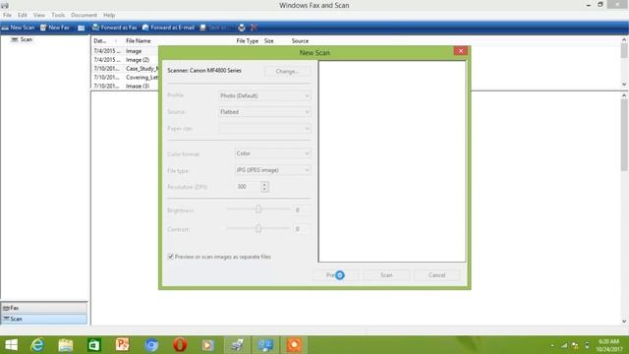Image resolution: width=629 pixels, height=354 pixels.
Task: Click the Contrast value field
Action: coord(302,229)
